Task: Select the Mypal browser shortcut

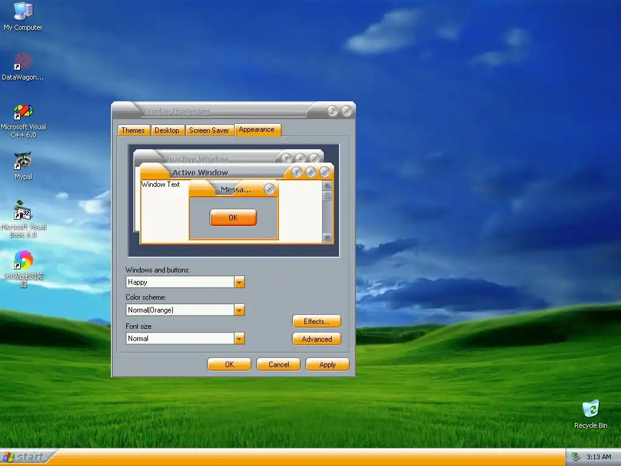Action: tap(23, 166)
